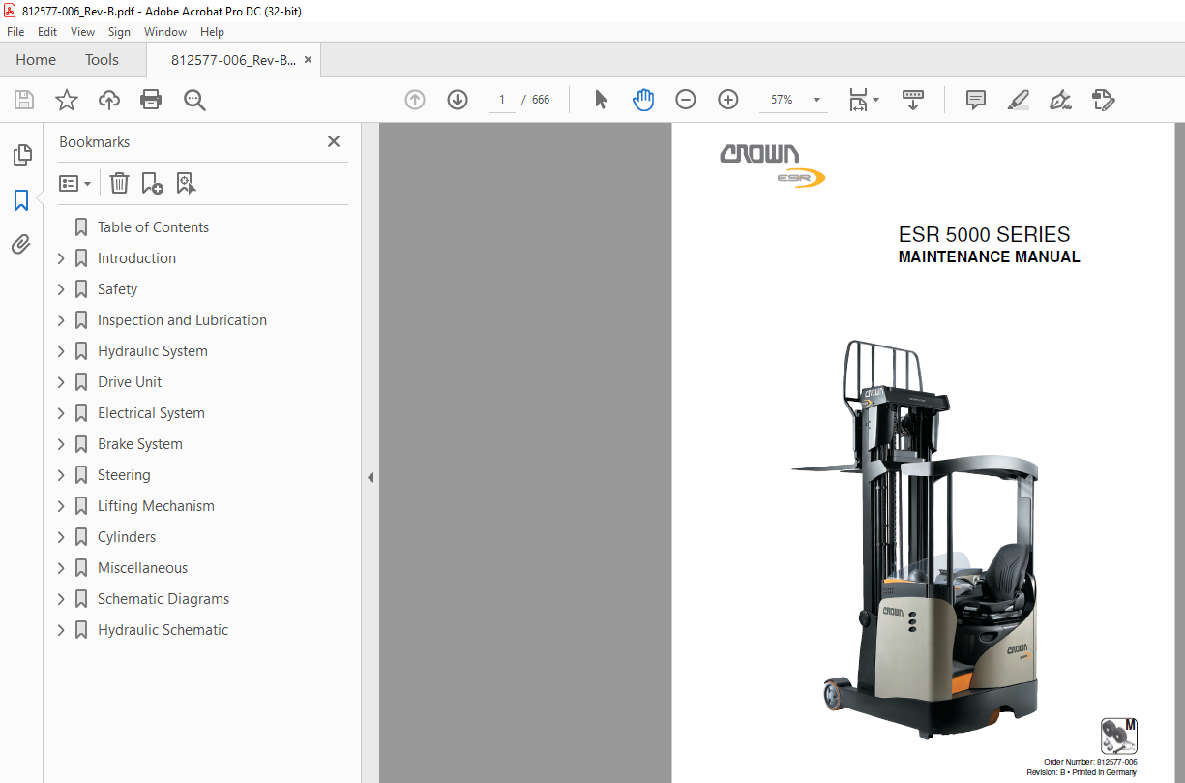Go to next page arrow
This screenshot has width=1185, height=783.
[x=458, y=100]
